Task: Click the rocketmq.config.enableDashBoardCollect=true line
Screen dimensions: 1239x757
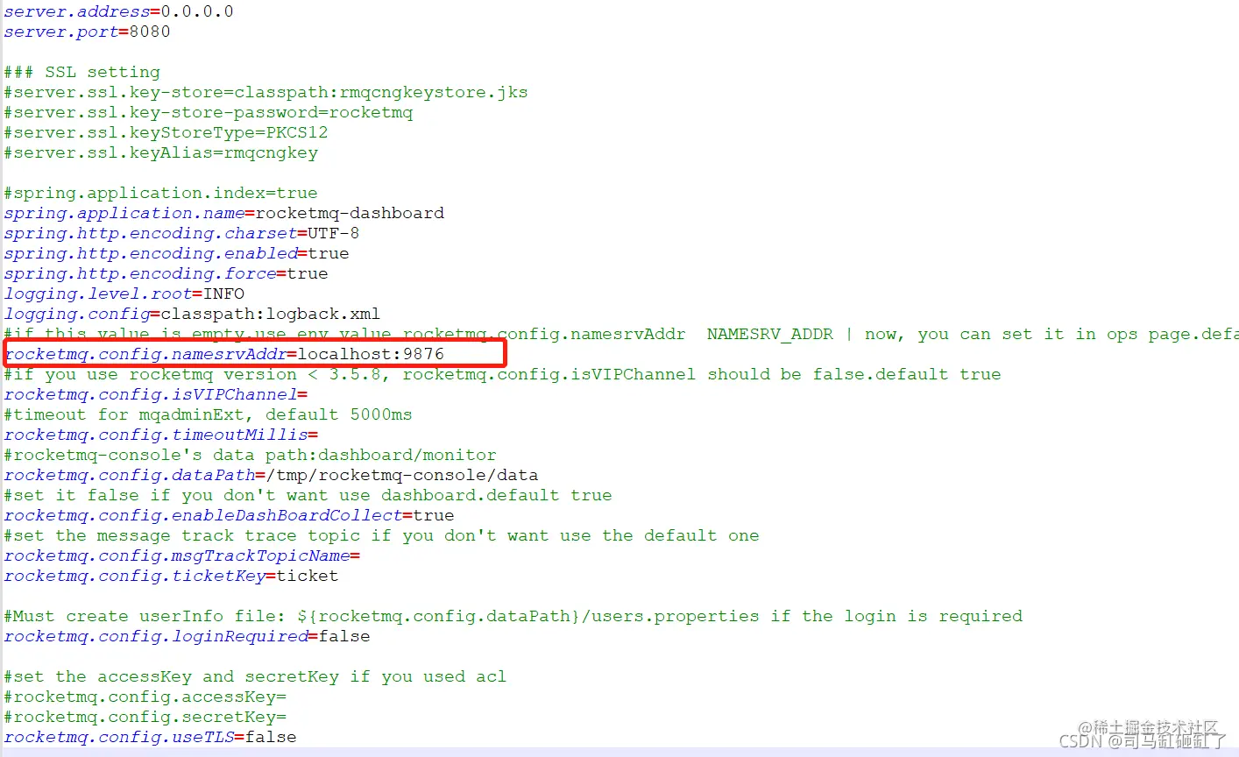Action: point(229,515)
